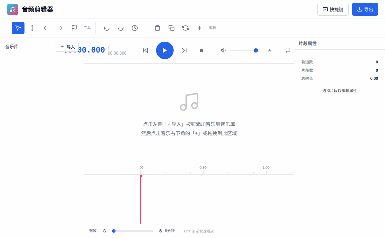Click the 缩放: label
The image size is (385, 238).
click(x=93, y=231)
